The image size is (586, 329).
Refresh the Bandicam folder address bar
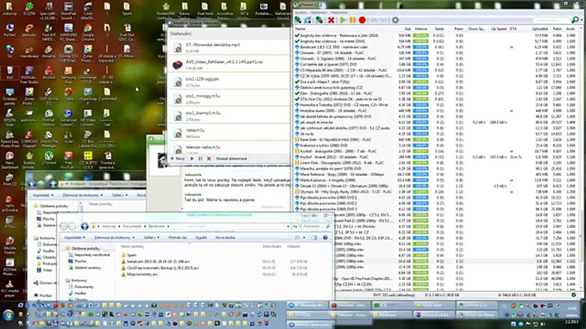295,226
